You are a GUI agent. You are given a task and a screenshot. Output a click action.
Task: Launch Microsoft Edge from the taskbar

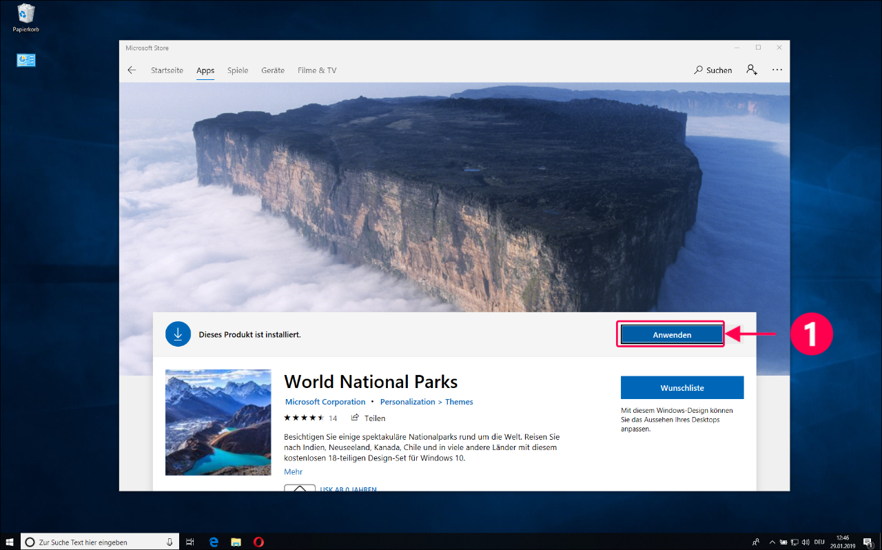click(x=214, y=542)
